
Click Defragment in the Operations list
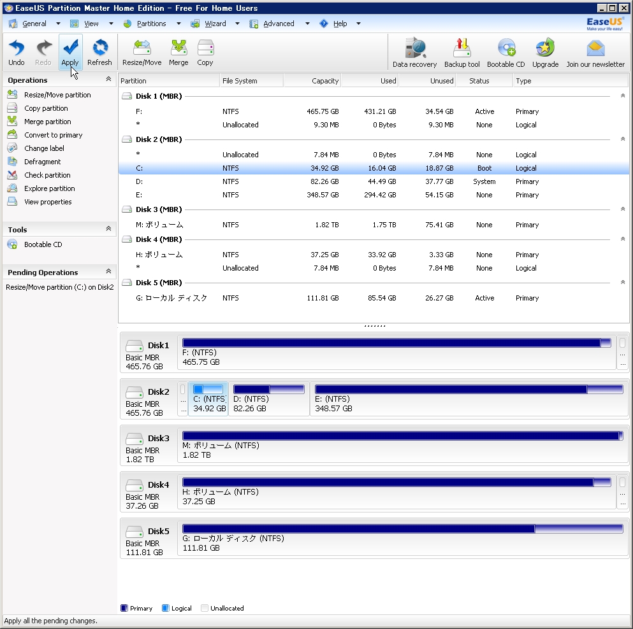click(42, 162)
